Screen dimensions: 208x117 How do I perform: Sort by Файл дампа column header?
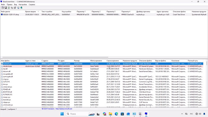12,12
